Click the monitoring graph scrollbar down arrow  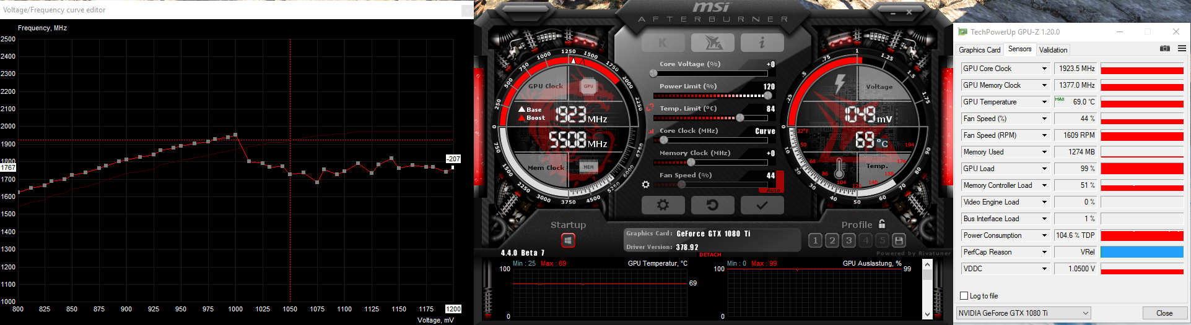[927, 314]
